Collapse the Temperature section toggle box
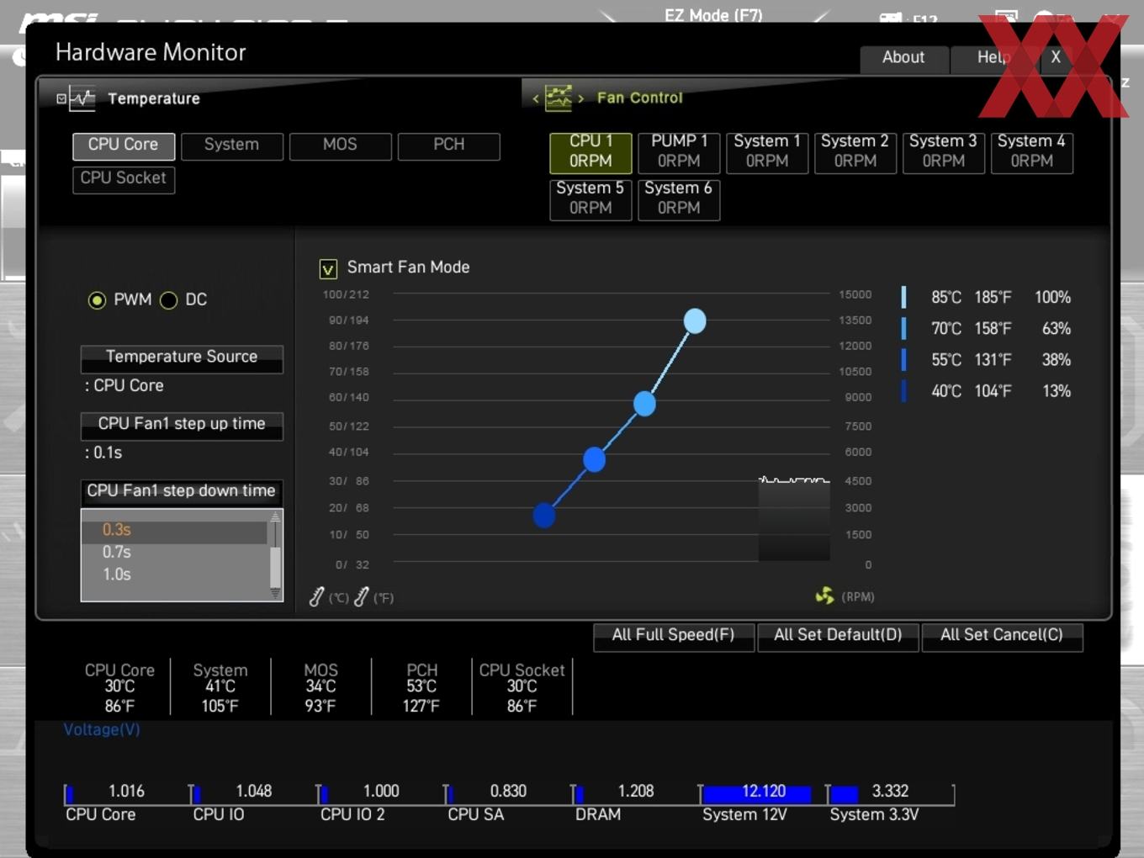This screenshot has height=858, width=1144. [x=61, y=98]
